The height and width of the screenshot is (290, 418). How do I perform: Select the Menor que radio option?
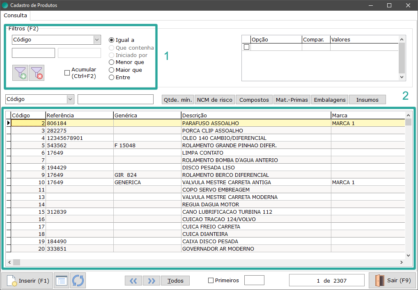click(x=111, y=62)
